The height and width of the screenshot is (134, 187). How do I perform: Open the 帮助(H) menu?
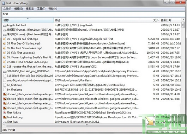(53, 9)
